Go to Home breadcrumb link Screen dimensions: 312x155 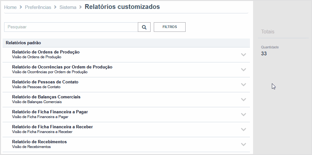coord(10,7)
